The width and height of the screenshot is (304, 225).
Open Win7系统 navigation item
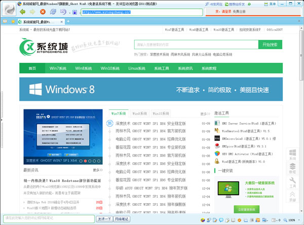pyautogui.click(x=58, y=68)
